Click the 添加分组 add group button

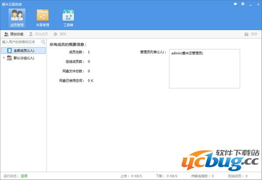point(14,34)
